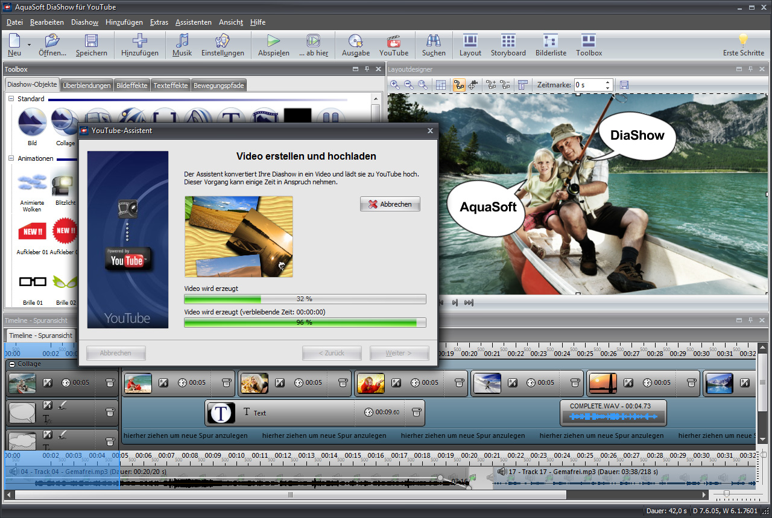Screen dimensions: 772x518
Task: Toggle the grid icon in Layoutdesigner
Action: 441,85
